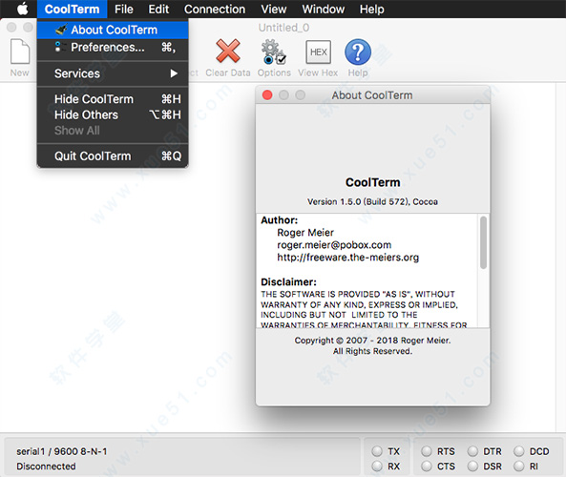Viewport: 566px width, 477px height.
Task: Open the File menu
Action: (124, 9)
